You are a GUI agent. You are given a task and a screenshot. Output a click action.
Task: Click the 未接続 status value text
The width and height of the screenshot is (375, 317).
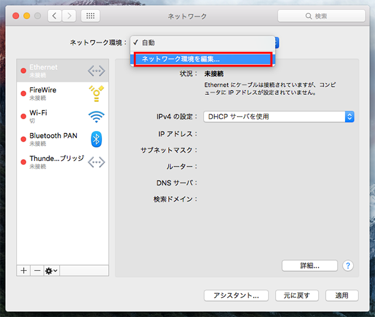click(214, 74)
